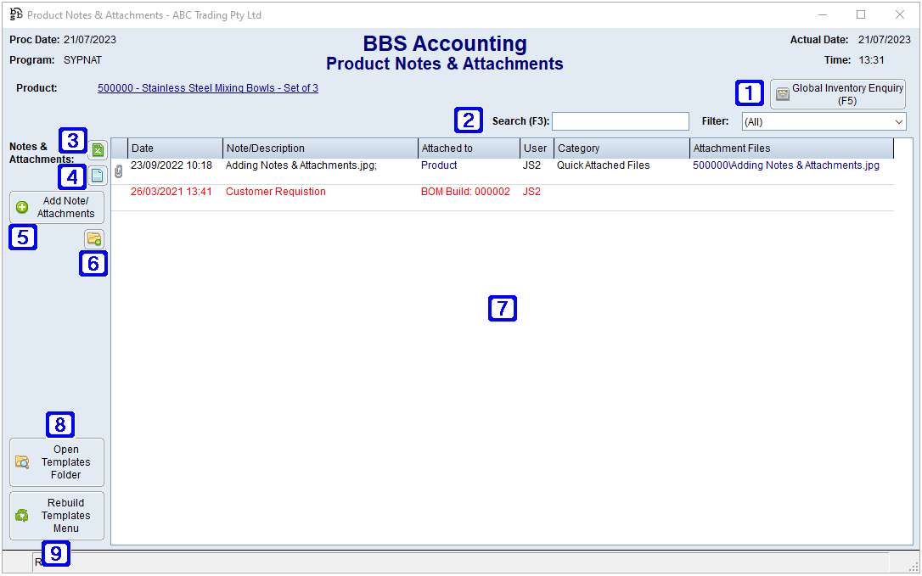Sort by the Date column header

click(175, 148)
